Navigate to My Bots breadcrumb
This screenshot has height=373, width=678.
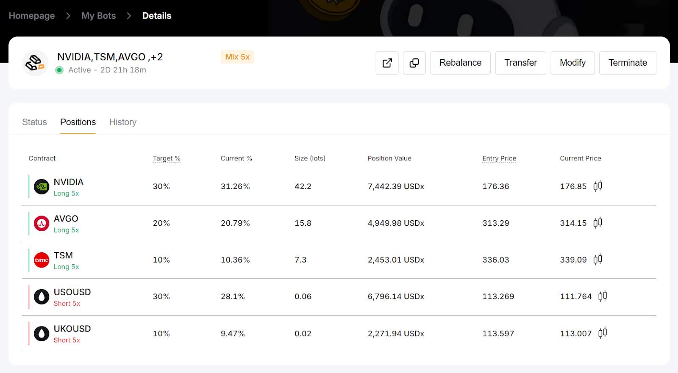(98, 16)
